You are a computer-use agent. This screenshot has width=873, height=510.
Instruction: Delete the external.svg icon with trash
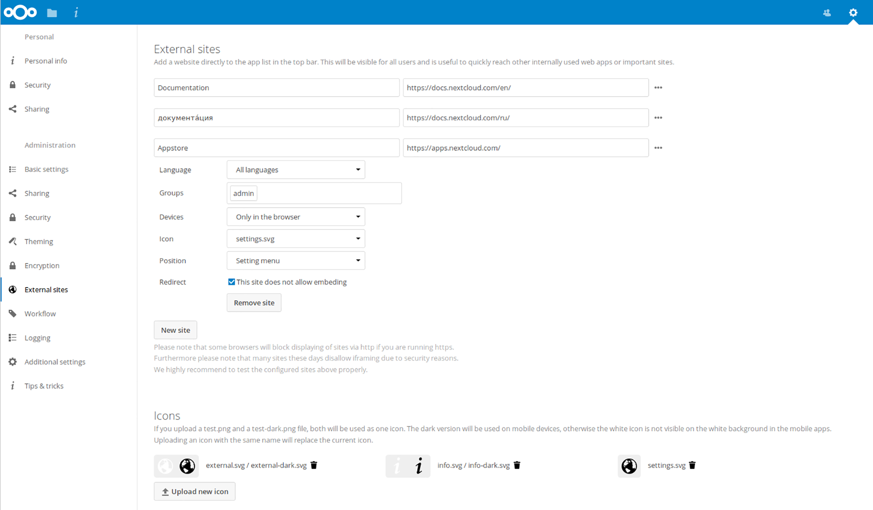click(x=314, y=465)
